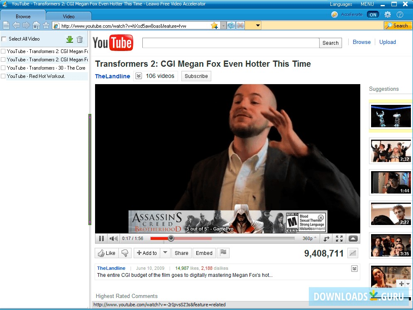This screenshot has height=310, width=413.
Task: Toggle video player size with arrows icon
Action: click(x=327, y=238)
